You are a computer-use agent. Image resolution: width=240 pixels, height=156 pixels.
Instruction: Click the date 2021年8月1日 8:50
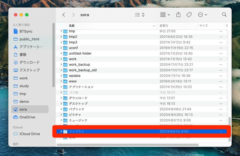174,131
